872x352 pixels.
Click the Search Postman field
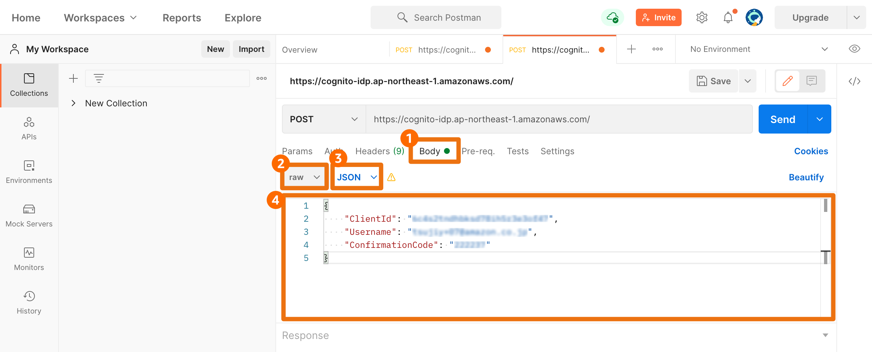pyautogui.click(x=436, y=17)
